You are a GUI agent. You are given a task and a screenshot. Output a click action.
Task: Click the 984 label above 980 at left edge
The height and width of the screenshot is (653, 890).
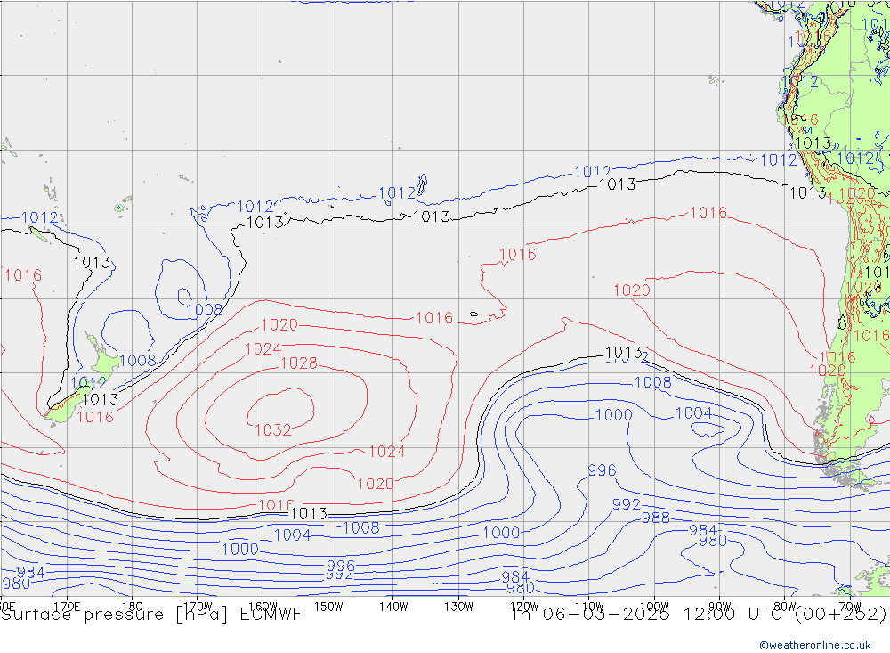30,572
